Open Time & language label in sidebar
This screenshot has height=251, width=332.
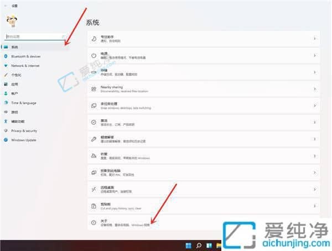[24, 103]
